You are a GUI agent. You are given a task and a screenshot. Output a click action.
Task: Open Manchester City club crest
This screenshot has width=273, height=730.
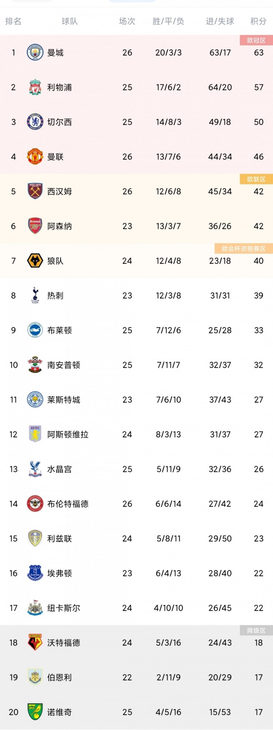pos(35,53)
